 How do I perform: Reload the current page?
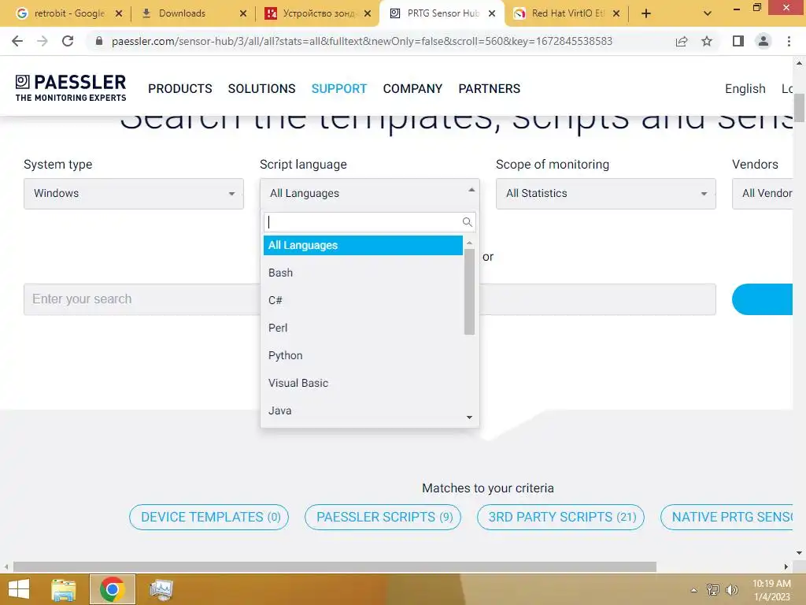tap(68, 41)
